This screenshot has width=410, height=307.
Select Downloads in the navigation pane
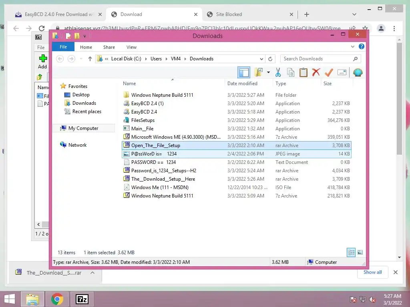[x=84, y=103]
